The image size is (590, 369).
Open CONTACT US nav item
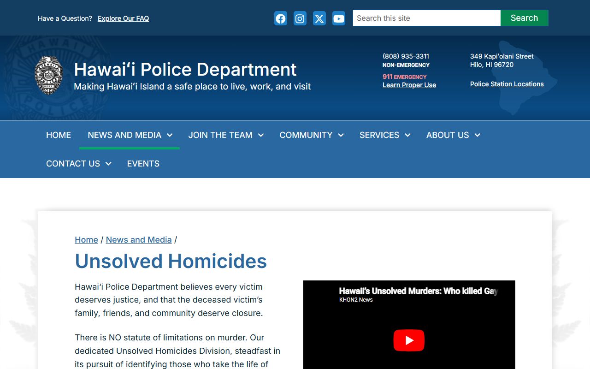pos(73,164)
